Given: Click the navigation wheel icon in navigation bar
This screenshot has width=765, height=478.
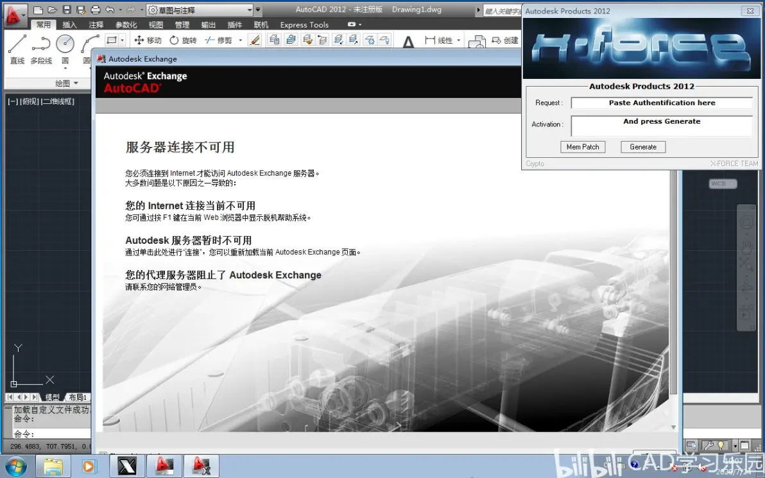Looking at the screenshot, I should 746,223.
